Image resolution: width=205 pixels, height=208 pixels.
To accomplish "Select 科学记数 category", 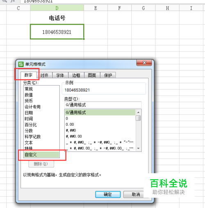I will point(41,137).
